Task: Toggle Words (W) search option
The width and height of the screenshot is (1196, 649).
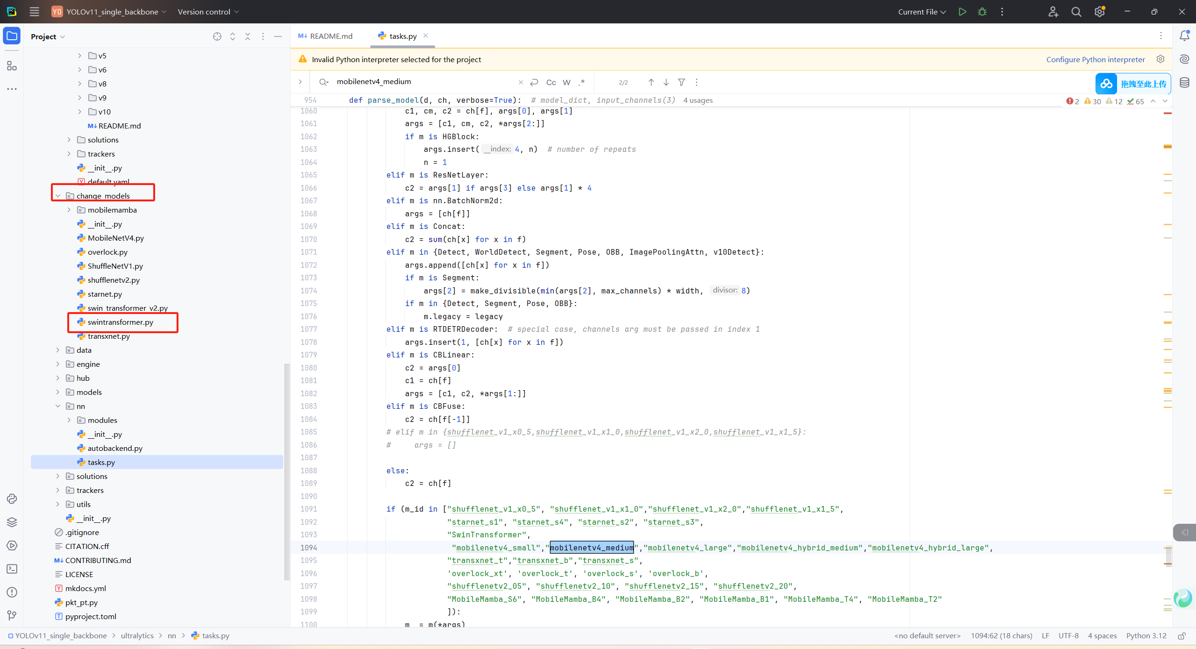Action: (x=566, y=82)
